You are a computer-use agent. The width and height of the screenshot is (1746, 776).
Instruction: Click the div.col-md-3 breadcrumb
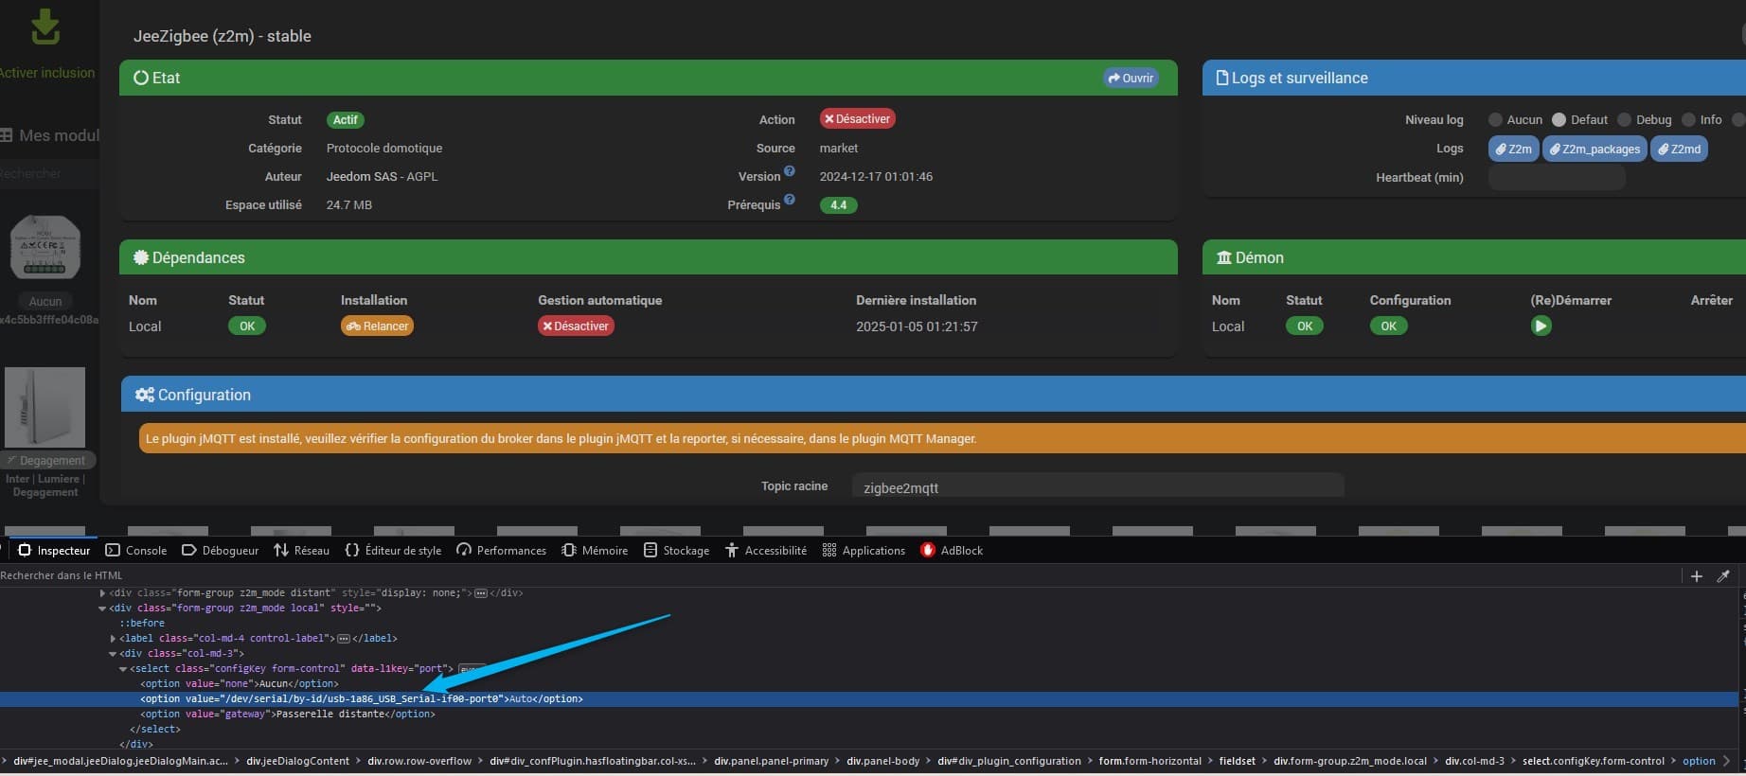click(1475, 761)
